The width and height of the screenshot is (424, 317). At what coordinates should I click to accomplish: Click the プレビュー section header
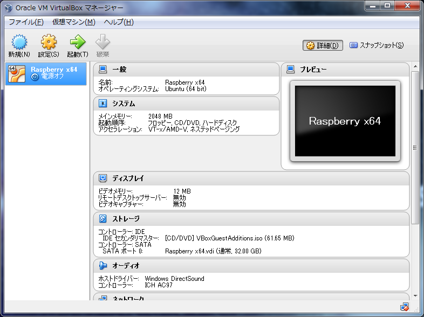345,70
